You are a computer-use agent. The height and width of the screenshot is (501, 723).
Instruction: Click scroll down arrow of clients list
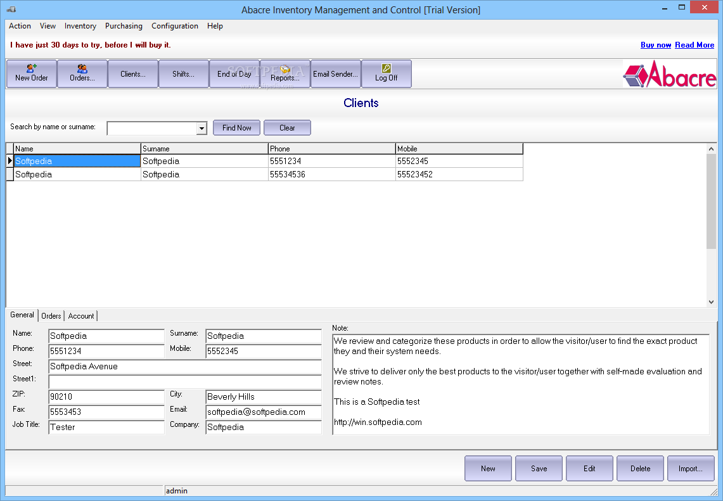(711, 302)
